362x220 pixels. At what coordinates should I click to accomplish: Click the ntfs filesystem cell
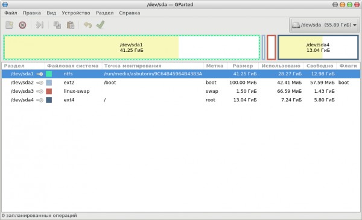[x=68, y=74]
